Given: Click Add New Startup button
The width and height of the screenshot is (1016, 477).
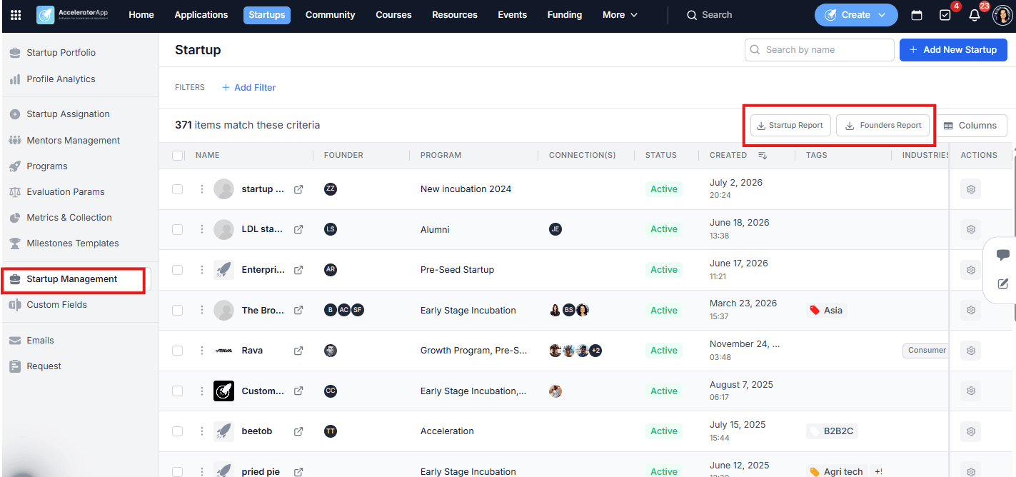Looking at the screenshot, I should pyautogui.click(x=953, y=50).
